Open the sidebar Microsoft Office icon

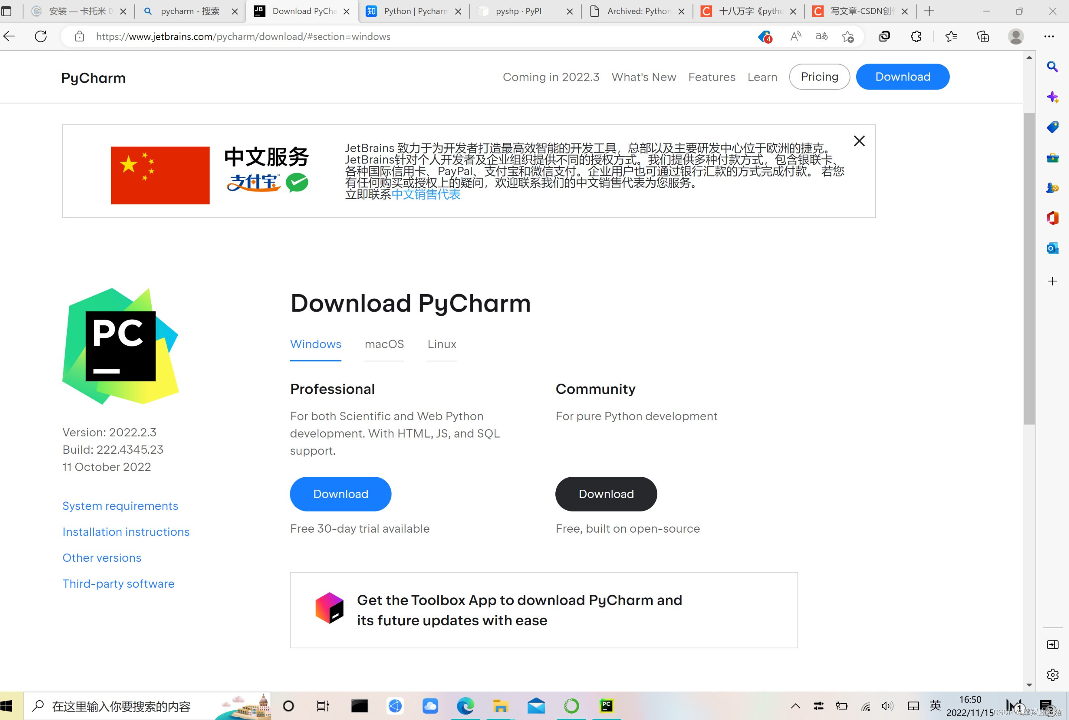1052,218
